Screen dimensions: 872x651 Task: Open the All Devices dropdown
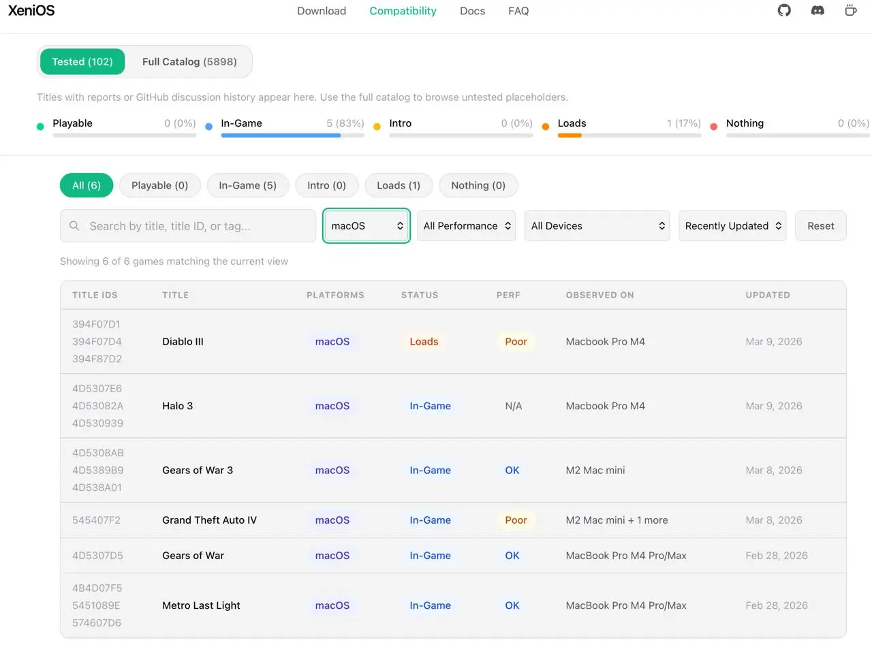click(597, 226)
